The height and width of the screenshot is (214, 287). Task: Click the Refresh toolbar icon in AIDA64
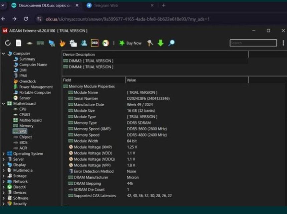[8, 43]
